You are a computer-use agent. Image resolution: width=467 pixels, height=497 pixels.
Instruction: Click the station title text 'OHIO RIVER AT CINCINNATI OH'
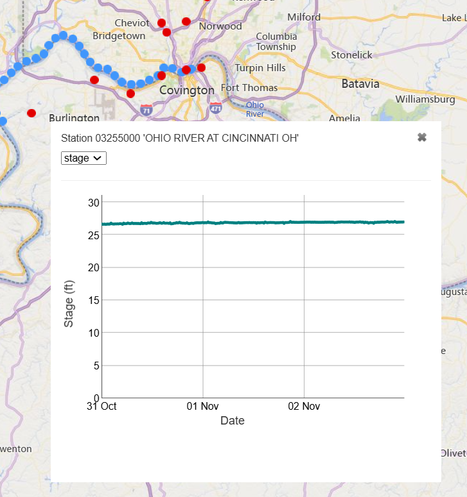pyautogui.click(x=221, y=138)
